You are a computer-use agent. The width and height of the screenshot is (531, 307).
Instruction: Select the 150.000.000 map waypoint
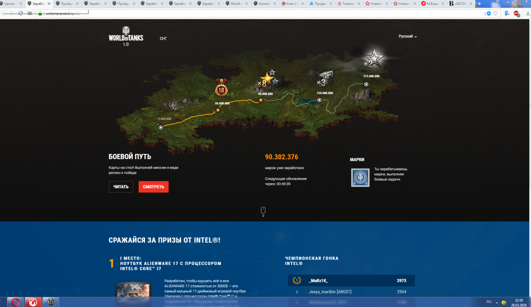[319, 100]
